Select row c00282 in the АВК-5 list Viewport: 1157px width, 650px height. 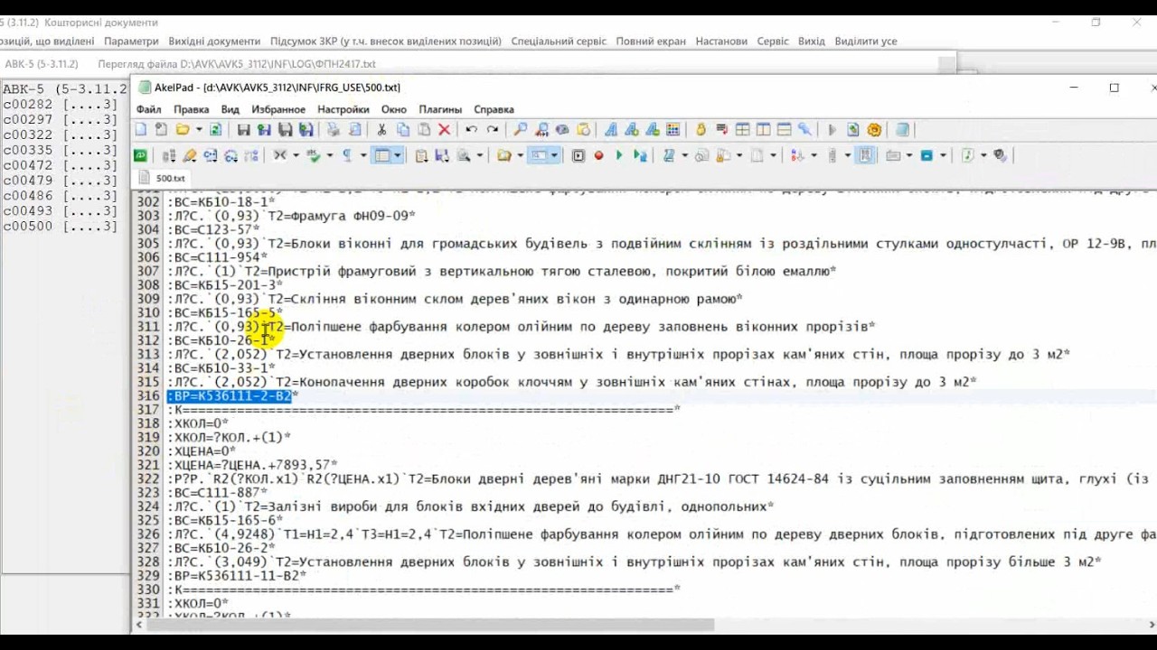click(61, 105)
